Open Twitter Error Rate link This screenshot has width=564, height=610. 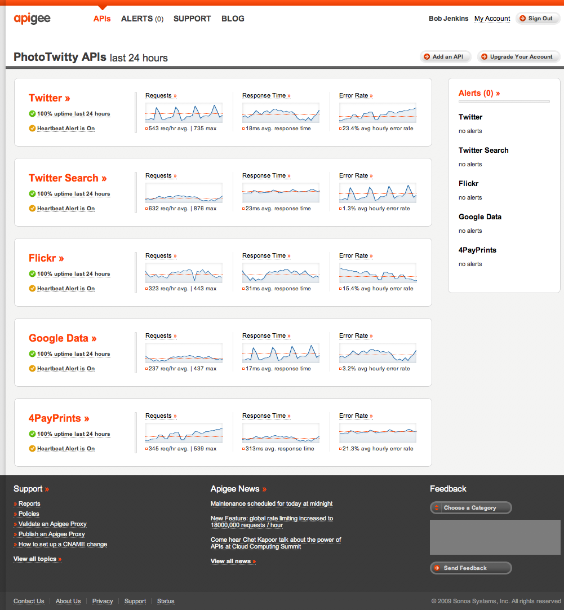356,95
